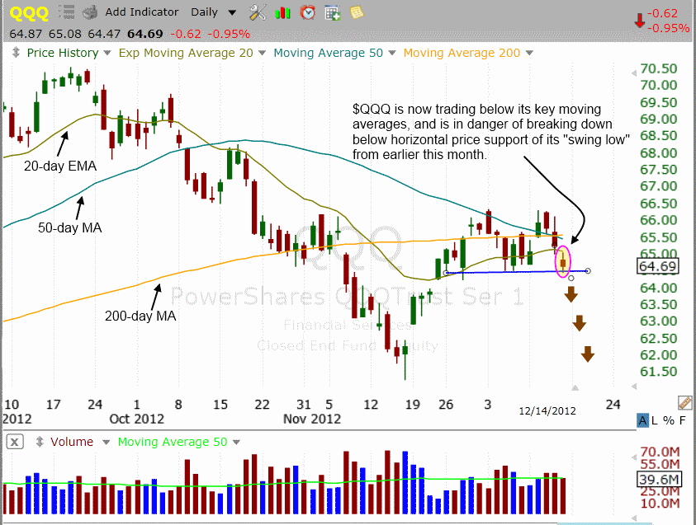Click the left endpoint handle of support line
696x525 pixels.
(446, 273)
